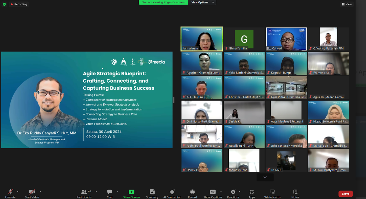Click the 'You are viewing Kognisi's screen' banner
Screen dimensions: 366x199
pyautogui.click(x=163, y=2)
